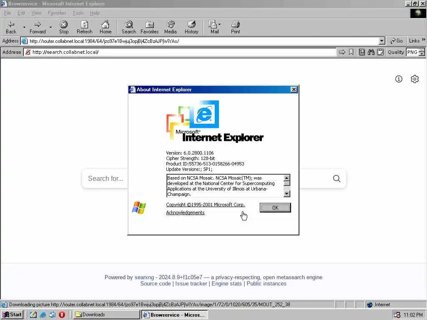Viewport: 427px width, 320px height.
Task: Open the Acknowledgements link
Action: [185, 212]
